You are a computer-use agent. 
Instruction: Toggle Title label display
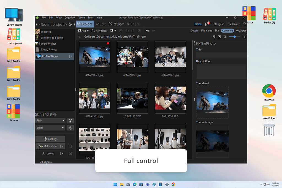click(217, 31)
